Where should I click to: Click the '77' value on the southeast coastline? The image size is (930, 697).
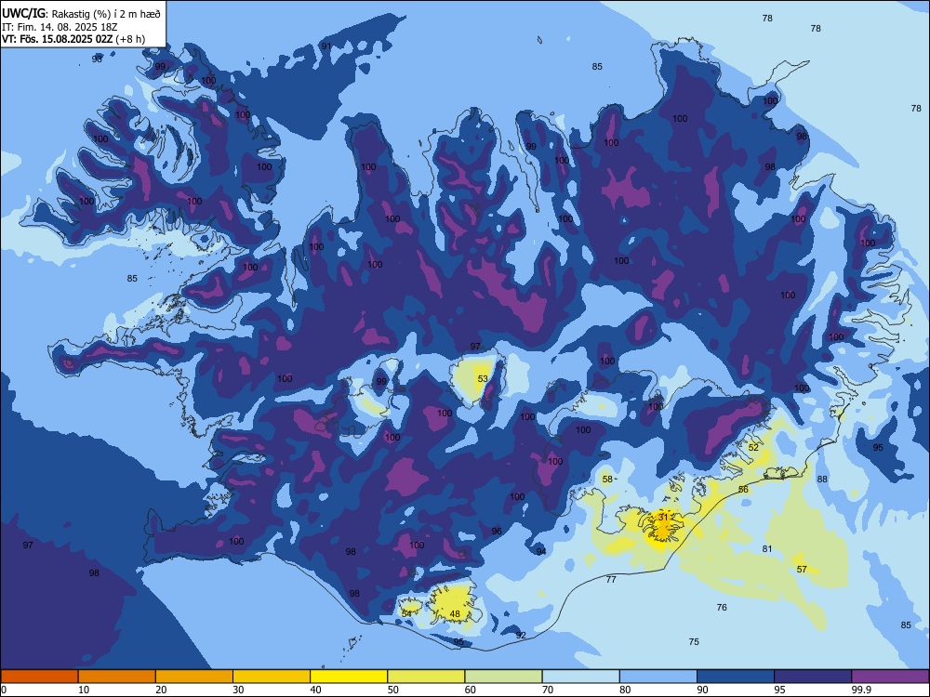tap(611, 580)
